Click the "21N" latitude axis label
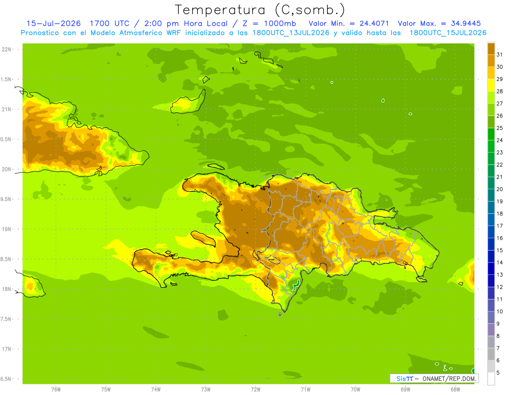 pyautogui.click(x=7, y=109)
